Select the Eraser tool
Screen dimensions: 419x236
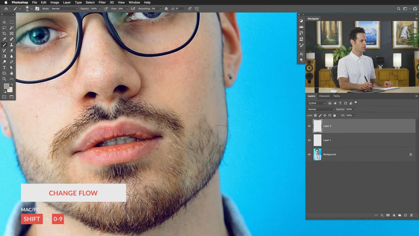(x=12, y=51)
